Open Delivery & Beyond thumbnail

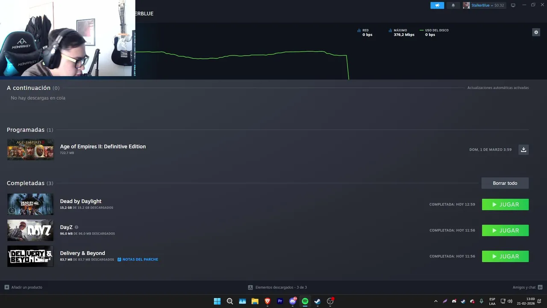click(x=30, y=256)
